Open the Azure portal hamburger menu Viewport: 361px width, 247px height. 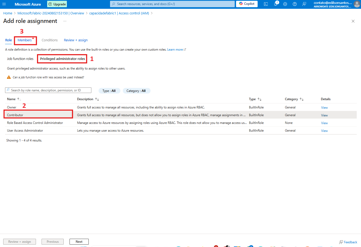tap(4, 4)
